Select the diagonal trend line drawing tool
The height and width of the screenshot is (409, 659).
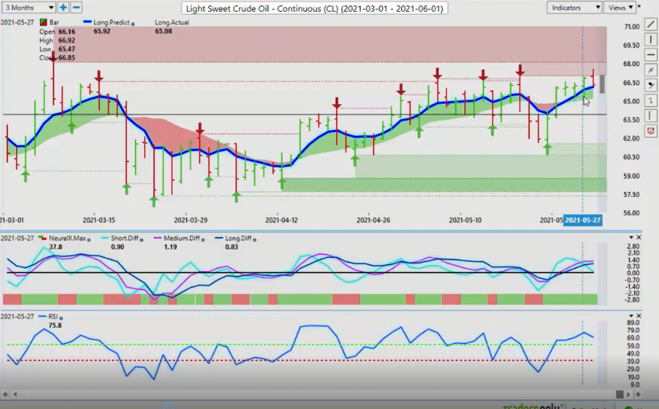pos(650,24)
